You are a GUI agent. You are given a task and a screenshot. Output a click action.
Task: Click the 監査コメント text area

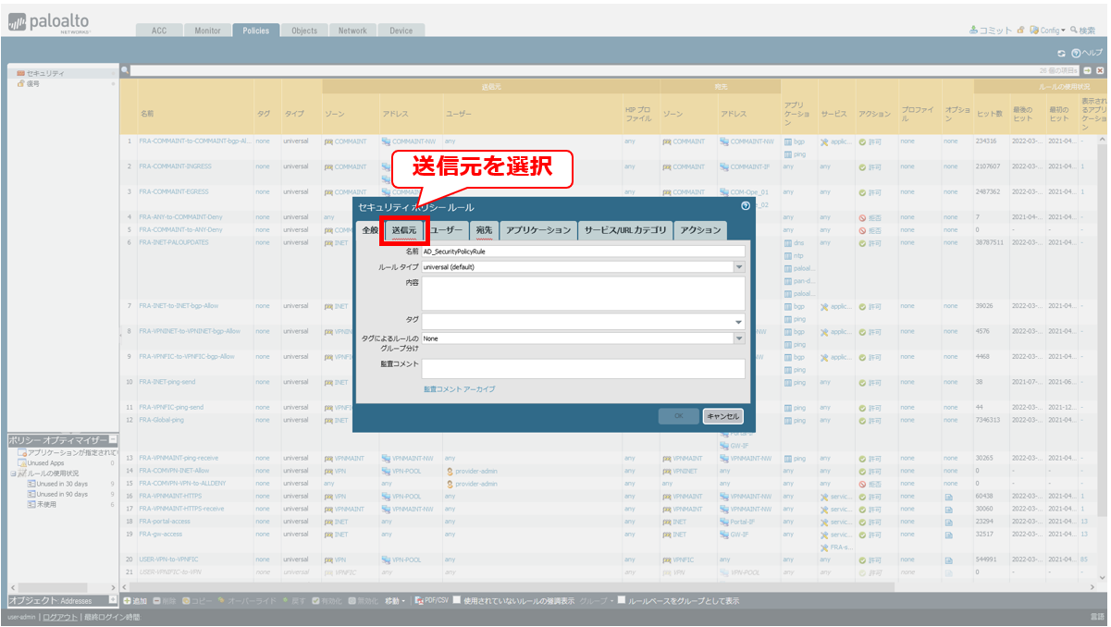[x=583, y=368]
